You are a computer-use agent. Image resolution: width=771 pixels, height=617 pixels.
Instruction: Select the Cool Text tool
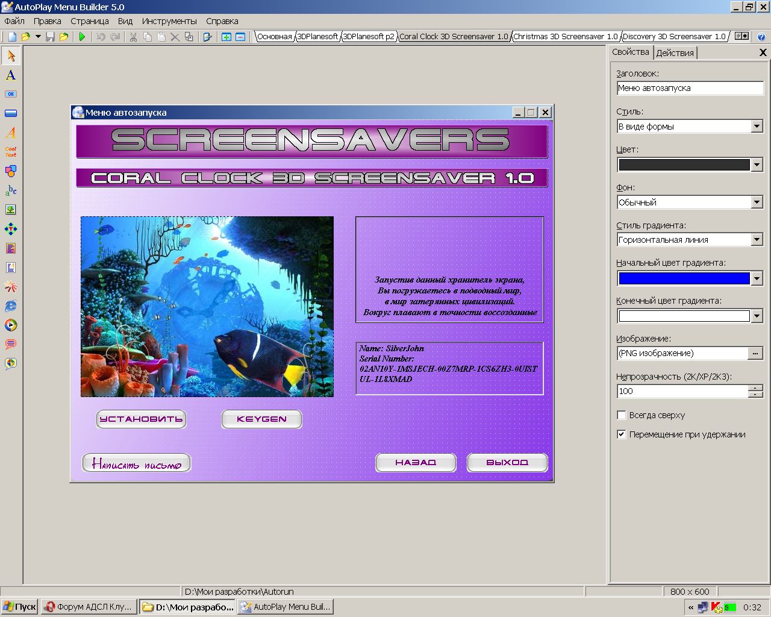click(x=11, y=152)
